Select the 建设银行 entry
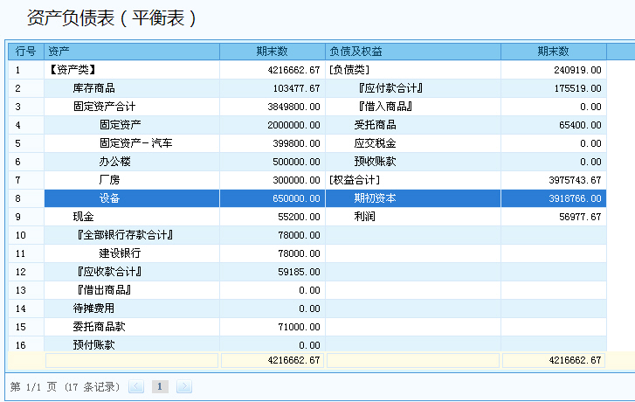This screenshot has width=635, height=402. (120, 253)
